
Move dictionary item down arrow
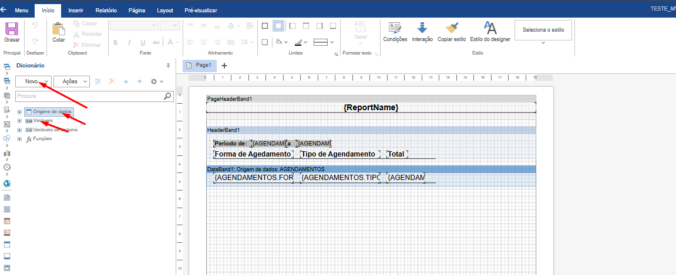click(139, 82)
